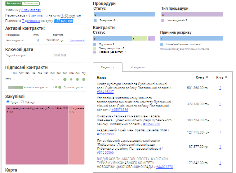Switch to Лише успішні filter
Viewport: 236px width, 173px height.
pyautogui.click(x=30, y=3)
